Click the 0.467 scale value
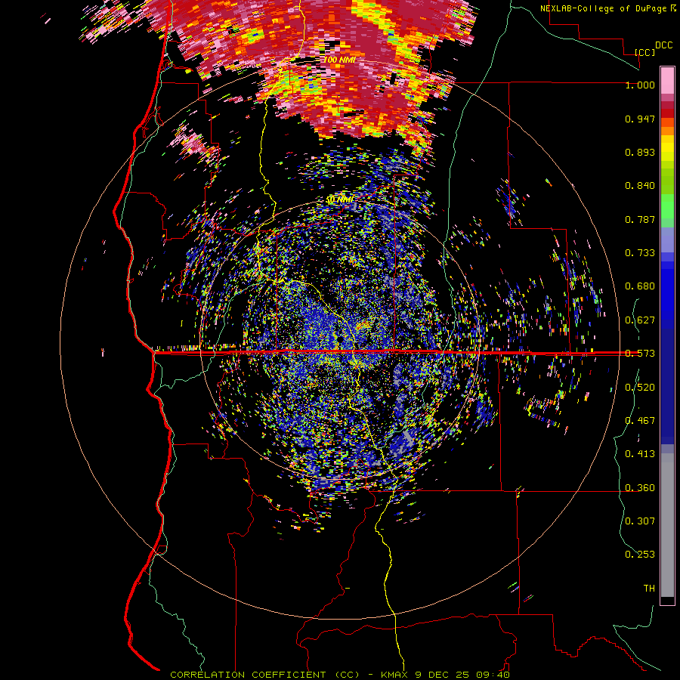 click(640, 421)
